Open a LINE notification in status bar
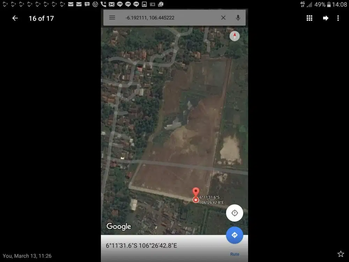The height and width of the screenshot is (262, 349). 120,5
